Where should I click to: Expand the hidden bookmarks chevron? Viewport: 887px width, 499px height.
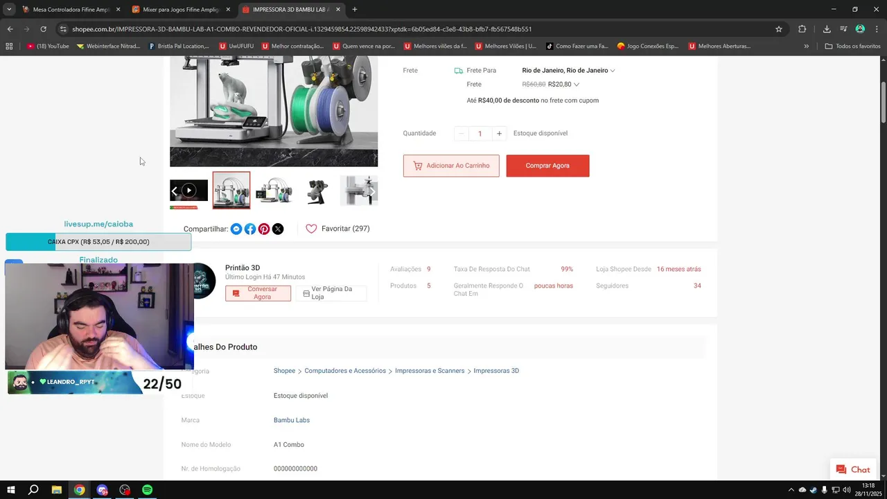point(807,46)
